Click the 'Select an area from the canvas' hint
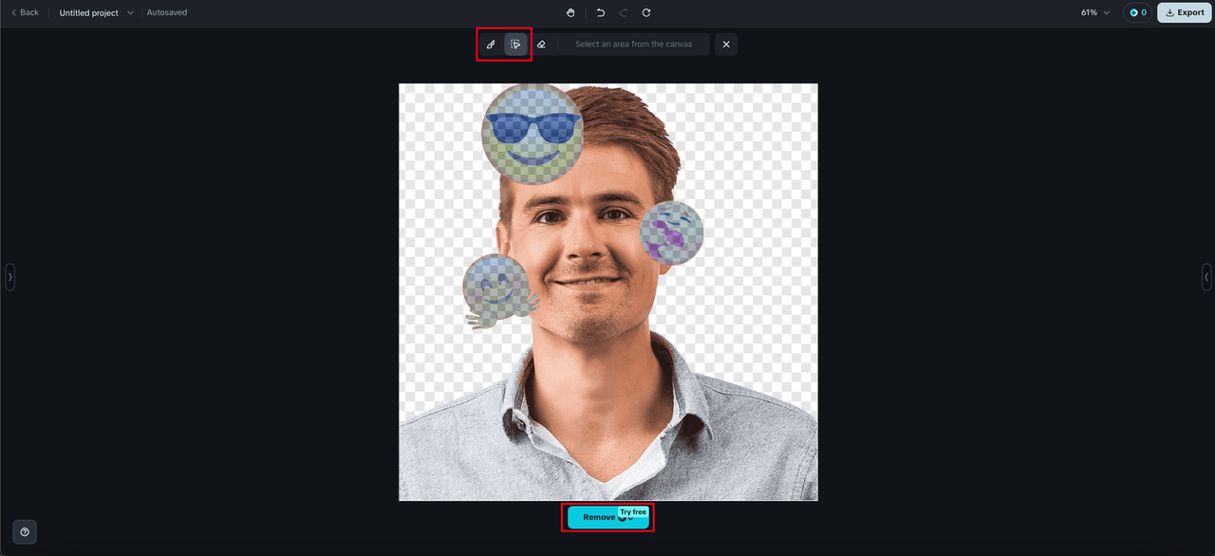 click(633, 45)
